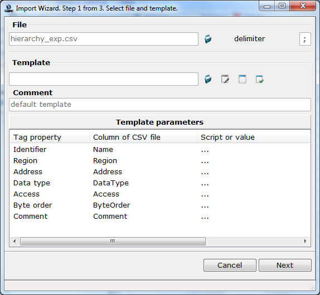Click the Next button
Image resolution: width=320 pixels, height=295 pixels.
coord(285,265)
